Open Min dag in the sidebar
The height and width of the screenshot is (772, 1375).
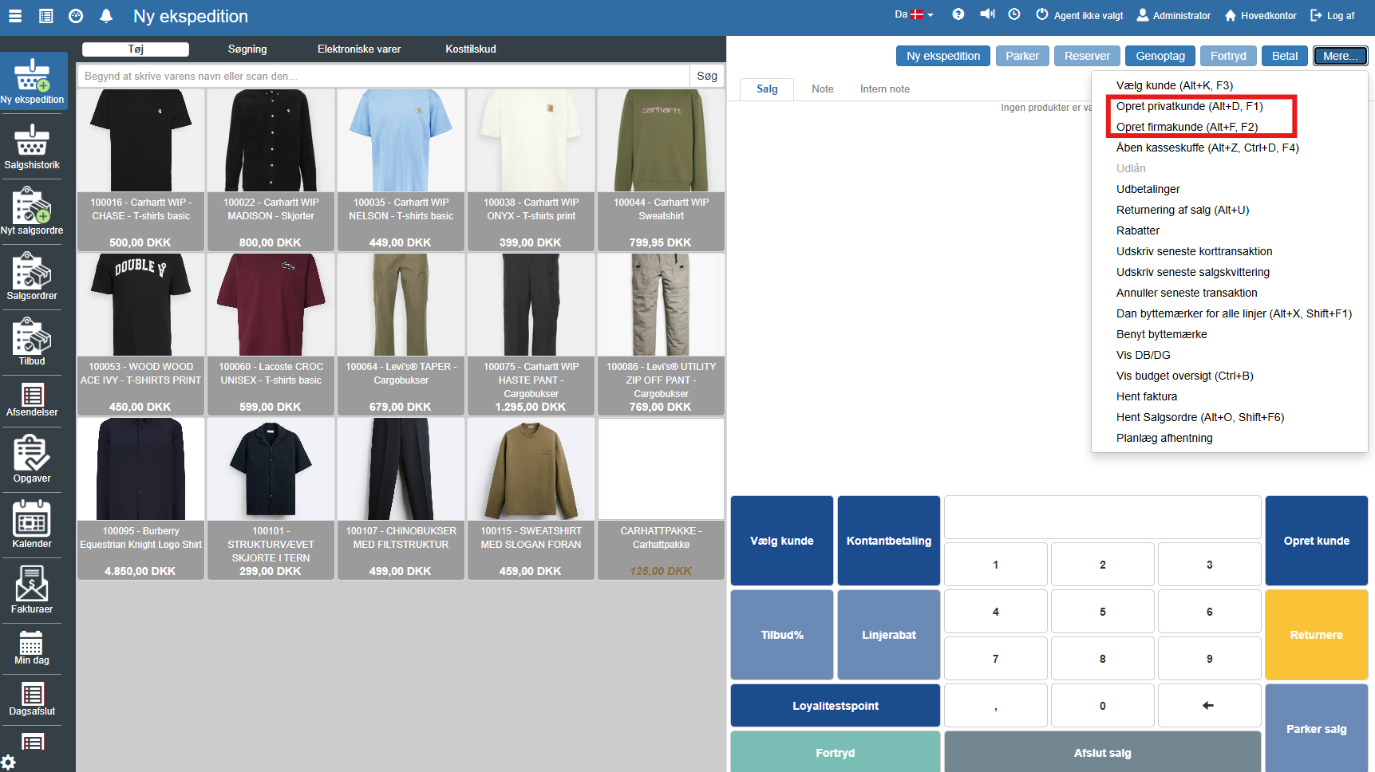(x=32, y=648)
